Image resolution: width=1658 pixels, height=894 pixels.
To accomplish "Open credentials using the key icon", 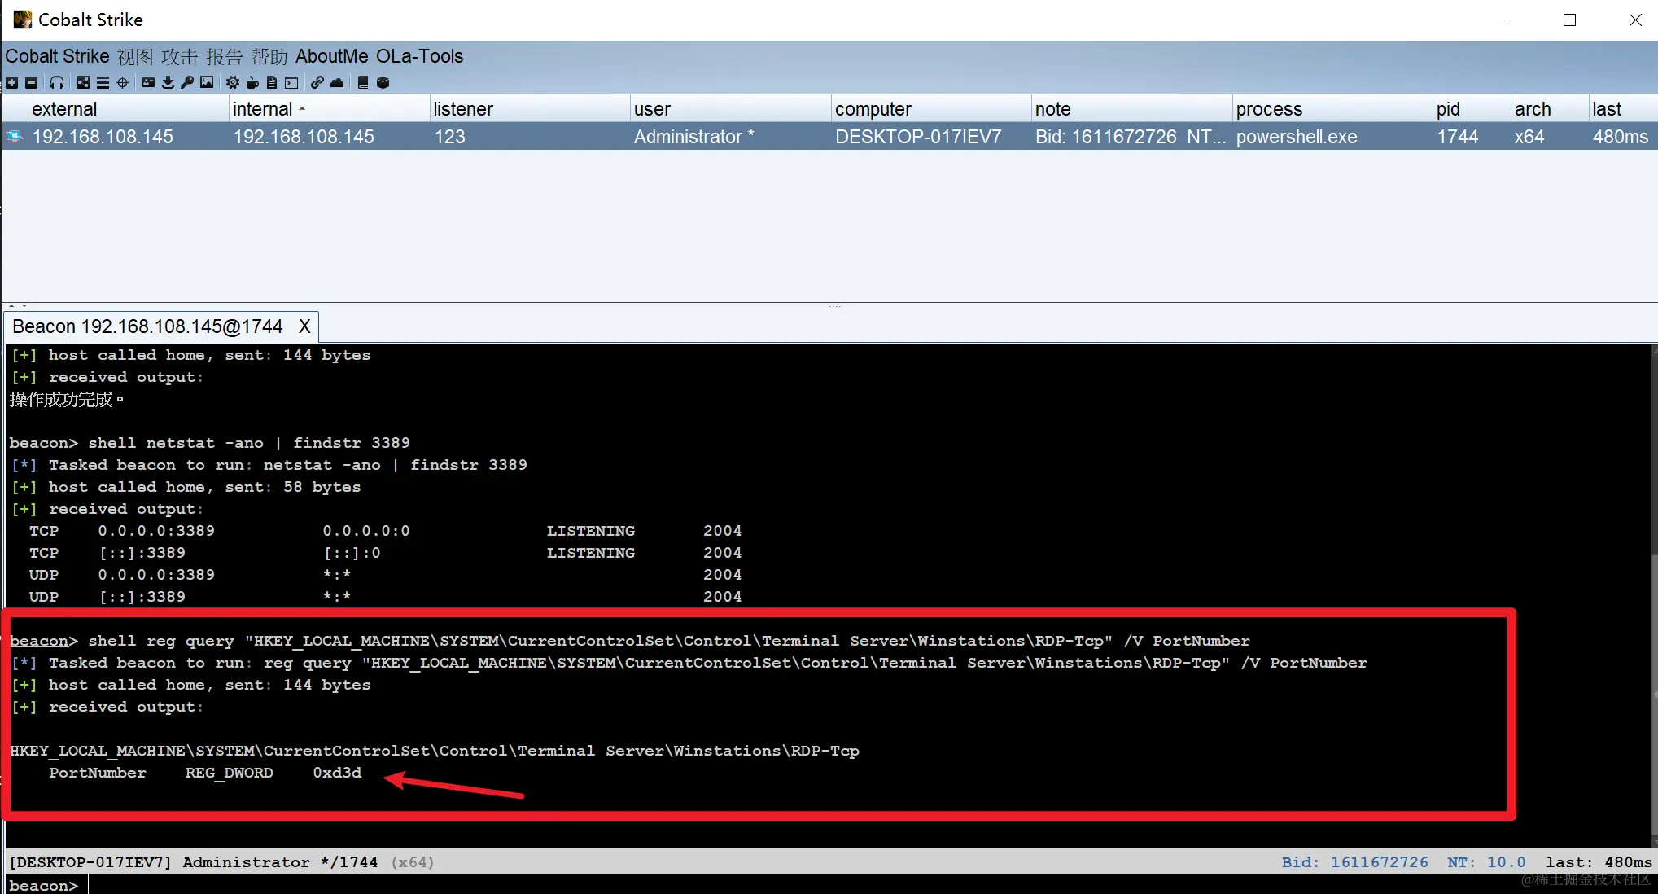I will [187, 82].
